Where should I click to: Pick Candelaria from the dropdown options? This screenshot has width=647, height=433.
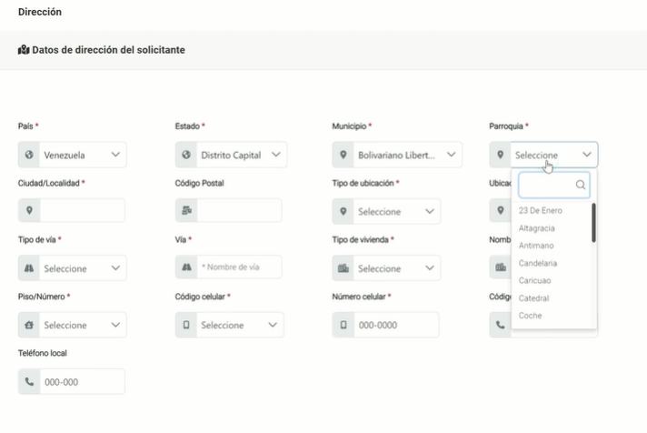pyautogui.click(x=538, y=263)
